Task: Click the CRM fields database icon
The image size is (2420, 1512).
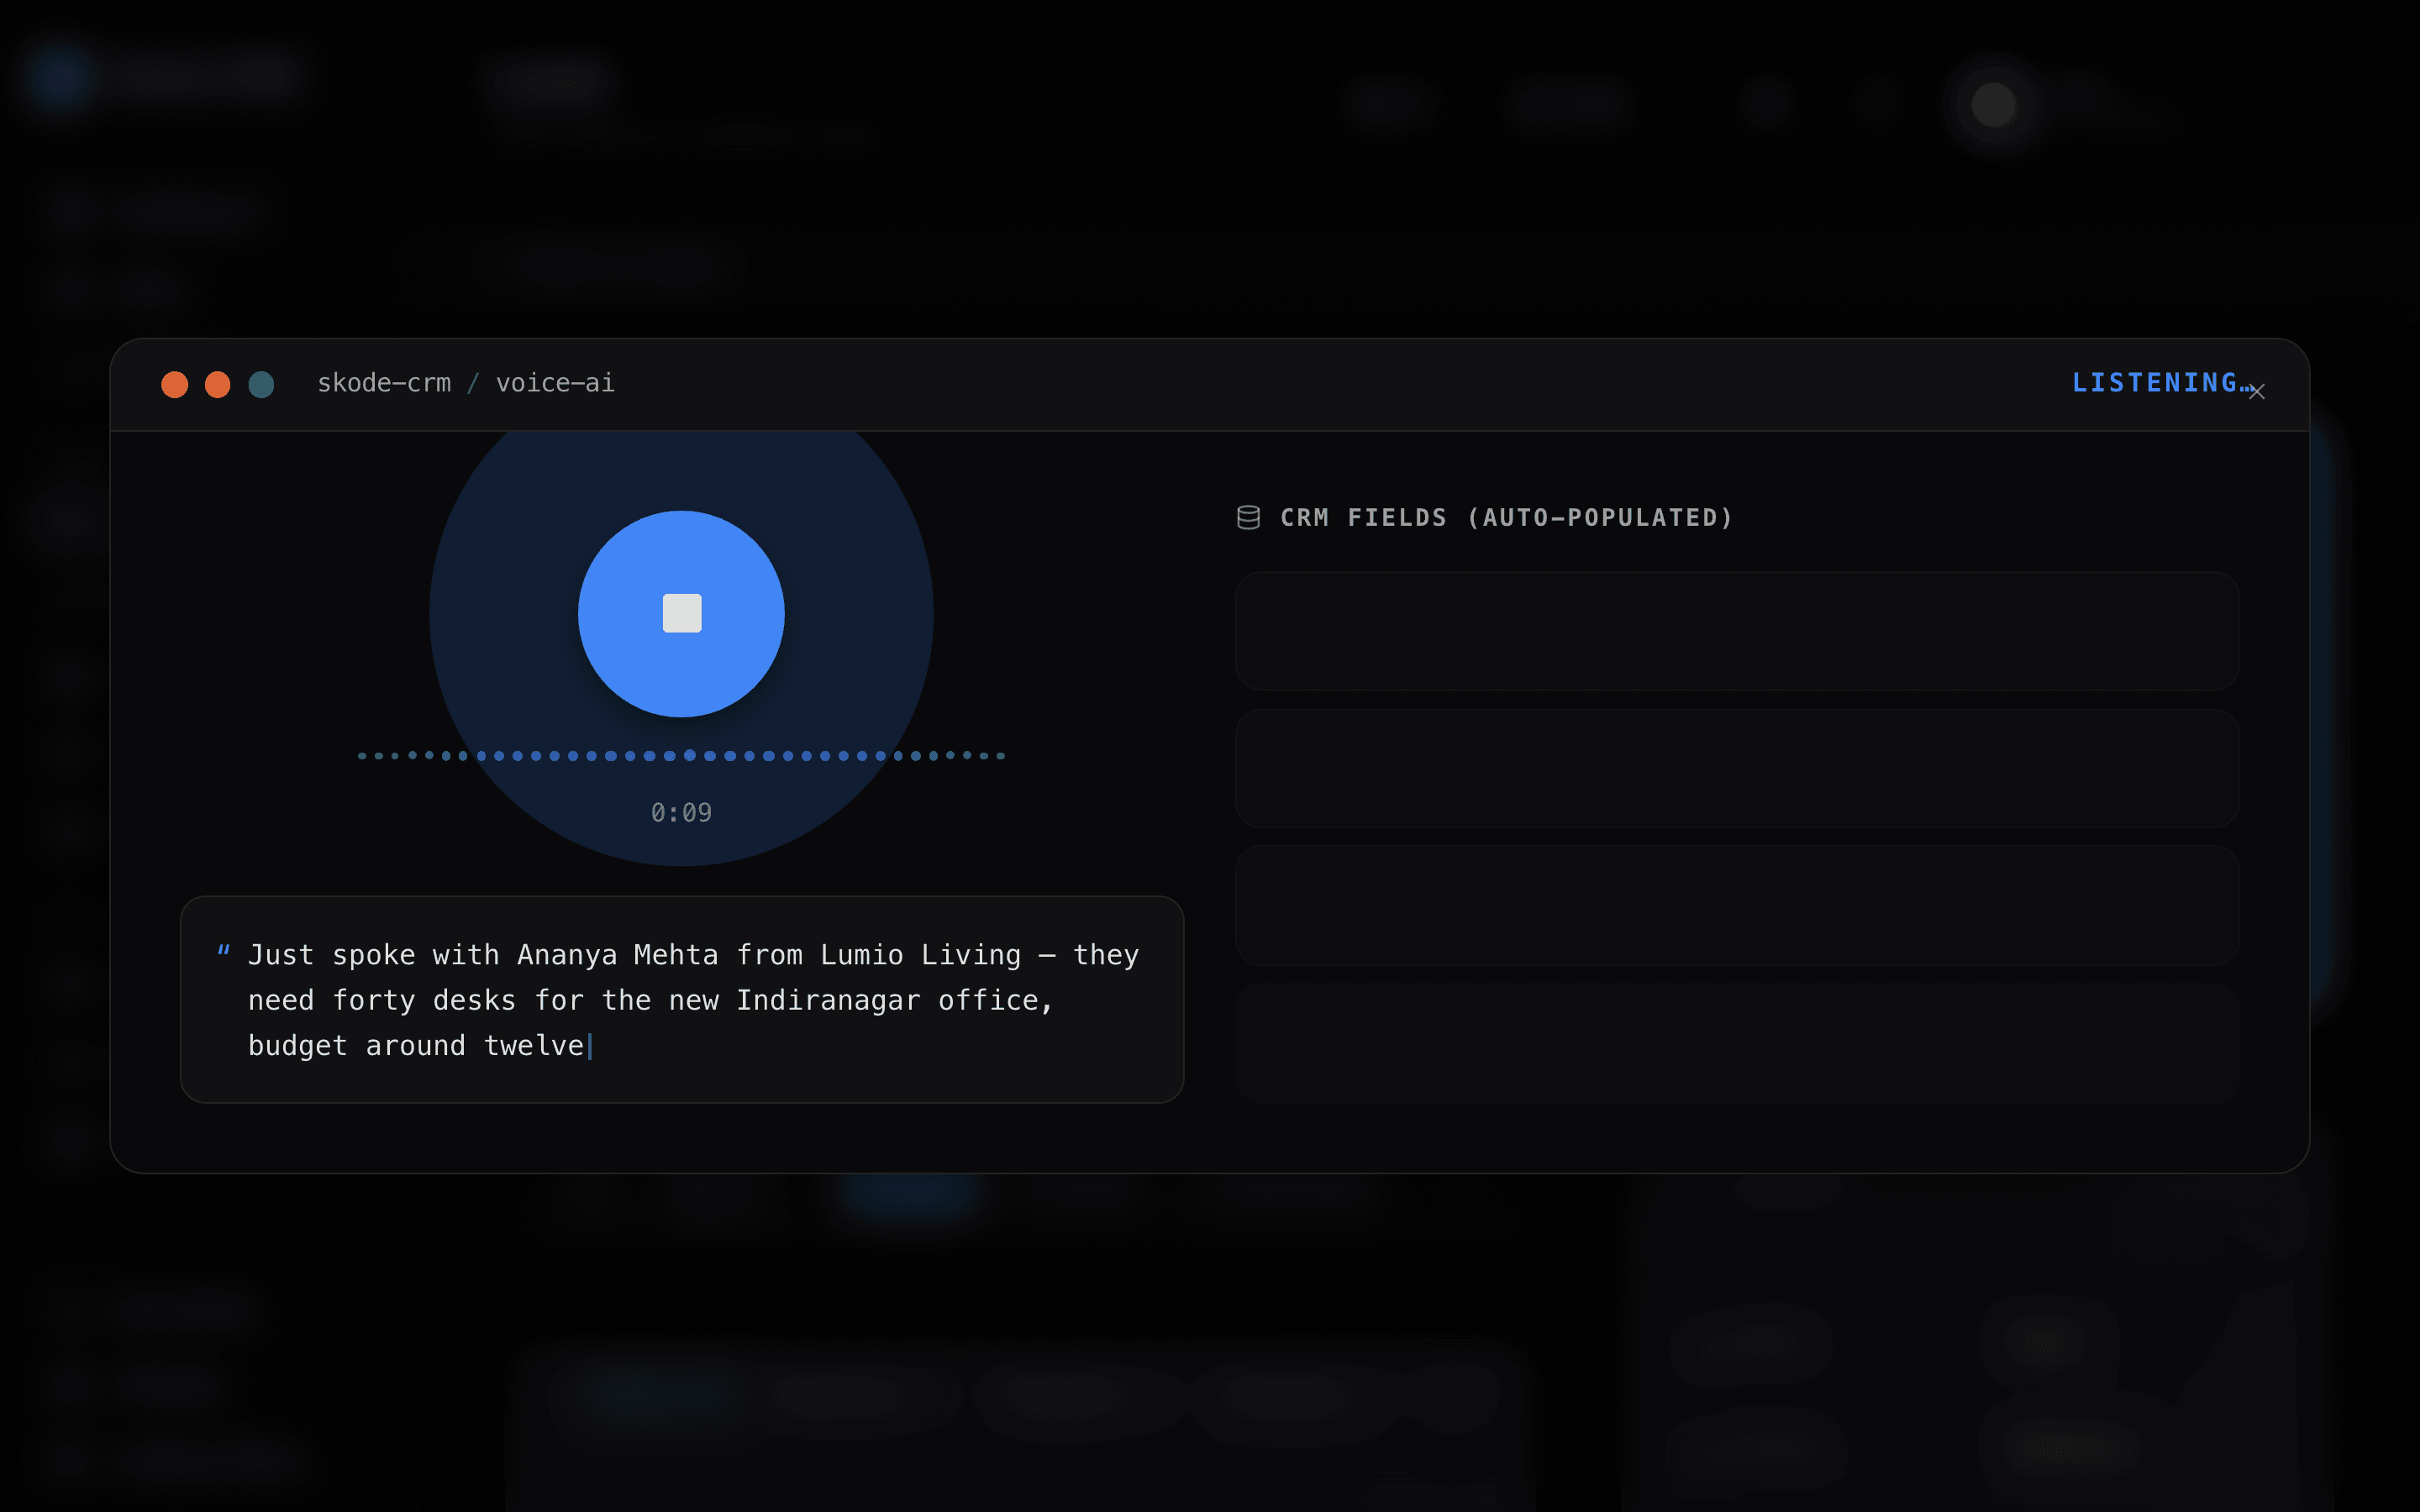Action: pos(1248,517)
